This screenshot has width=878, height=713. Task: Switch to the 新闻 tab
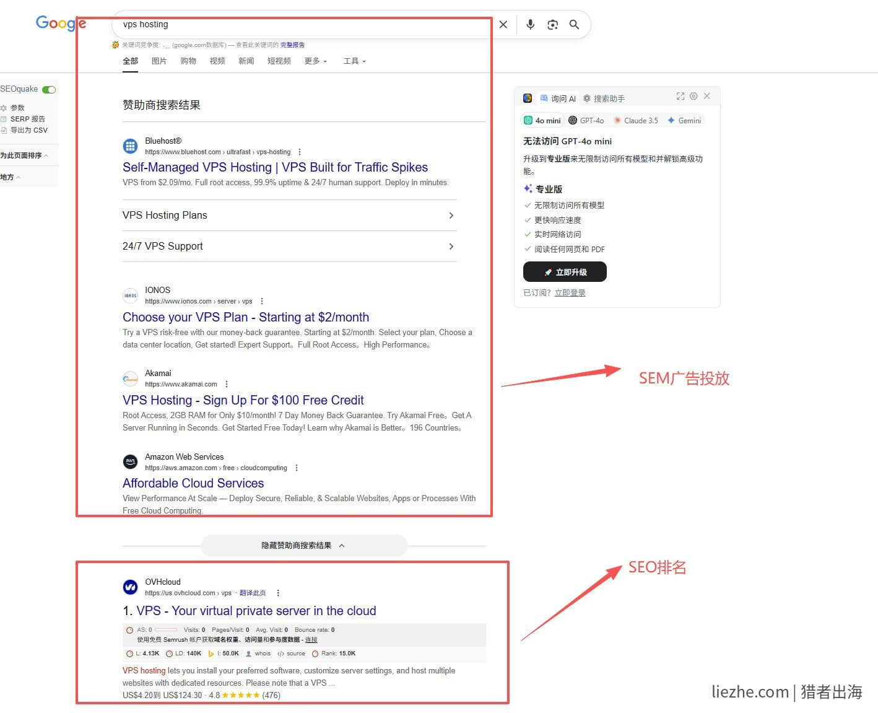click(x=246, y=61)
